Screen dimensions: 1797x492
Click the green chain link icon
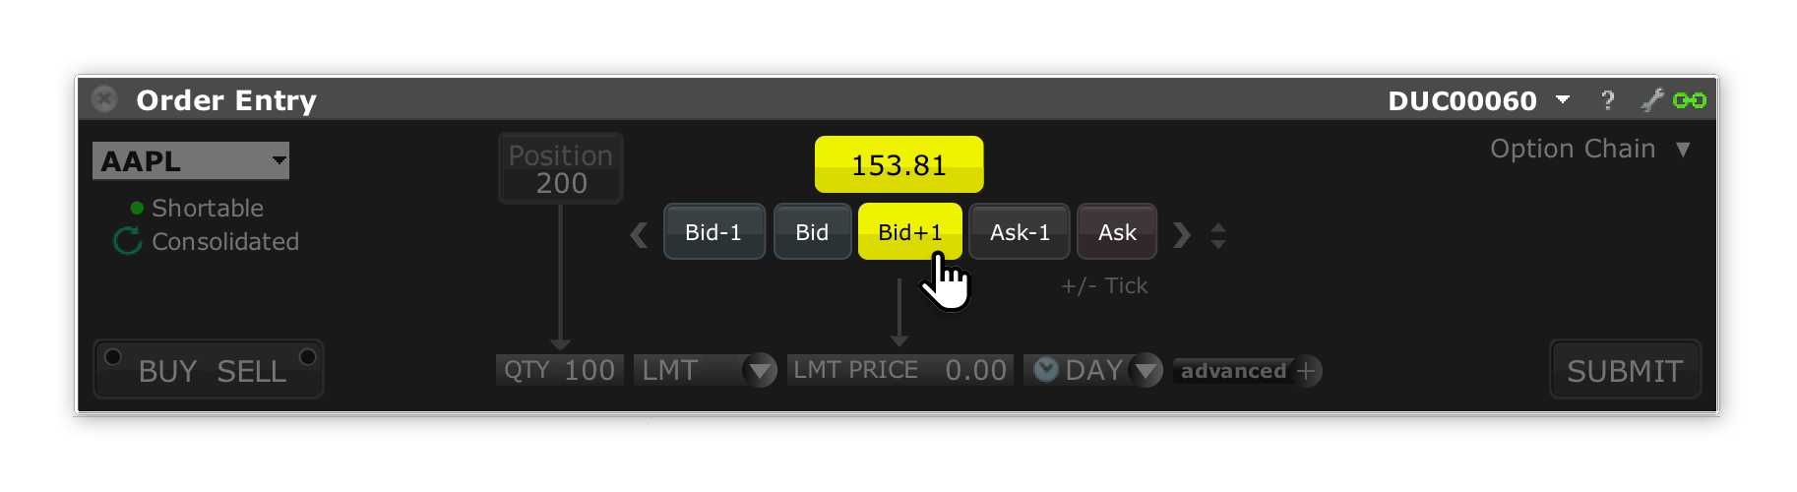tap(1690, 100)
